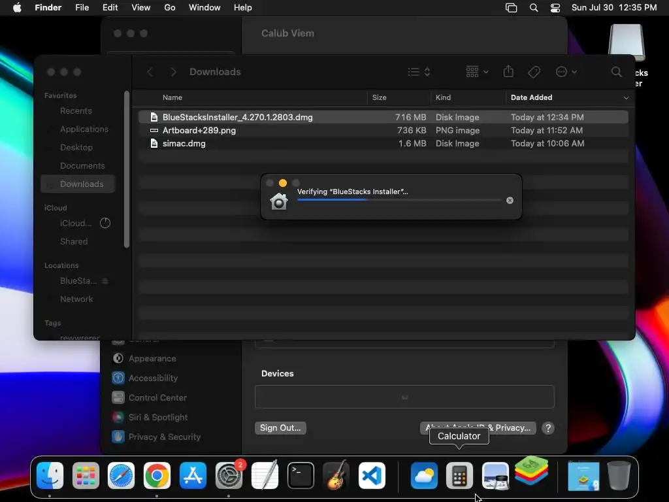The image size is (669, 502).
Task: Click the verification progress bar
Action: click(399, 200)
